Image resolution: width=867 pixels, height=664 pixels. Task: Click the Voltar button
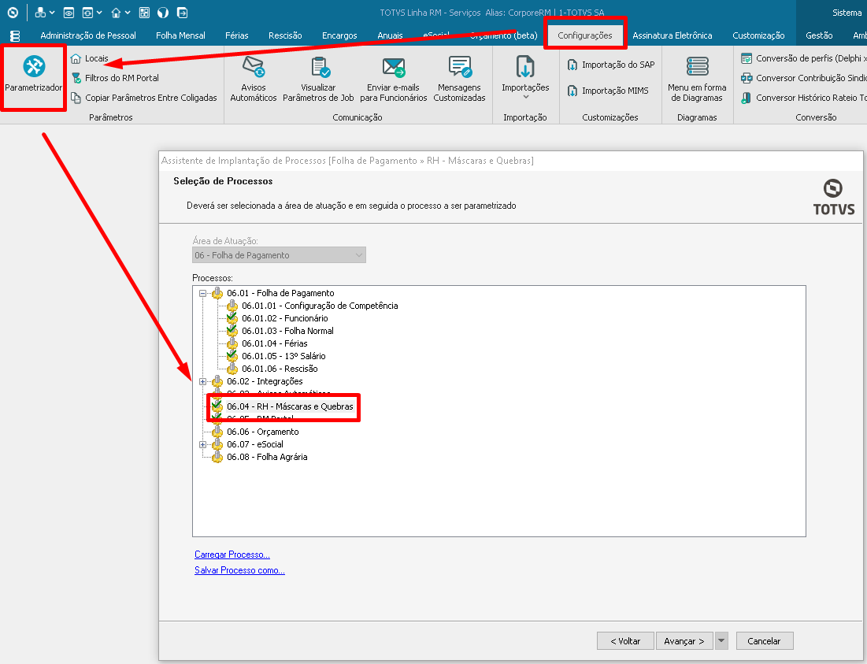pyautogui.click(x=625, y=641)
